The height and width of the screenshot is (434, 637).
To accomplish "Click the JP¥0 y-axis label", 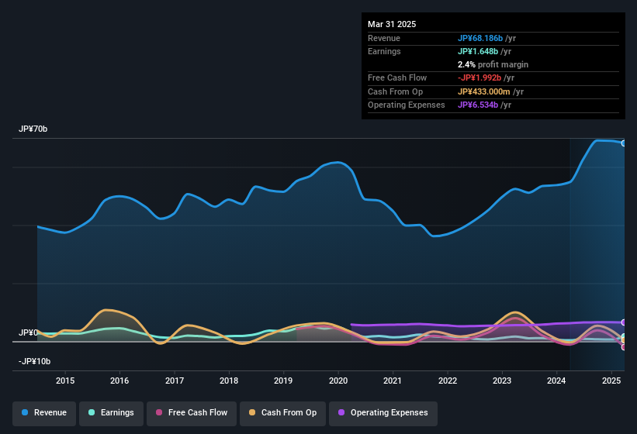I will (x=28, y=332).
